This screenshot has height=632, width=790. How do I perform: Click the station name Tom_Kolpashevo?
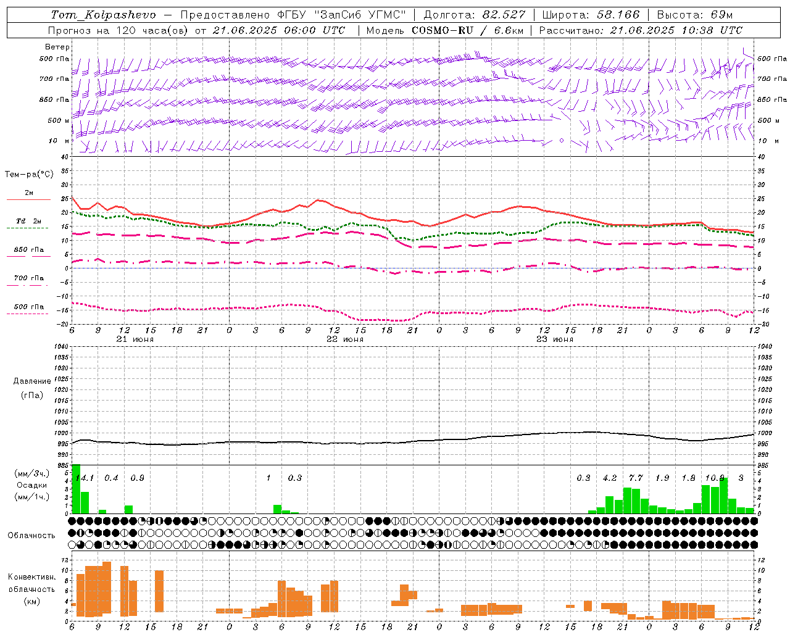[x=103, y=15]
